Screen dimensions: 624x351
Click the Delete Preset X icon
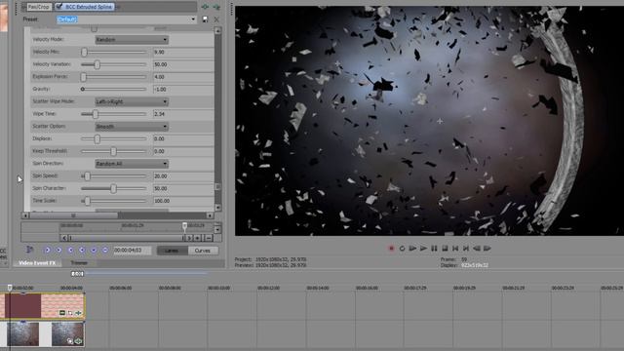[x=216, y=19]
